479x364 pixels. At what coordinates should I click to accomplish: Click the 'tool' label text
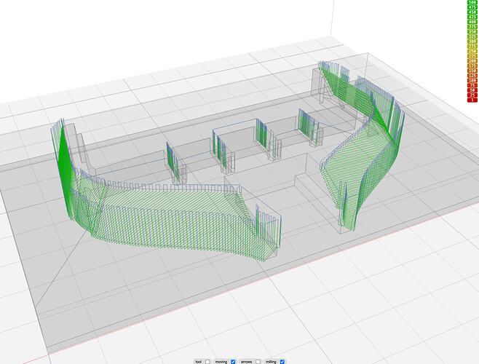coord(198,361)
